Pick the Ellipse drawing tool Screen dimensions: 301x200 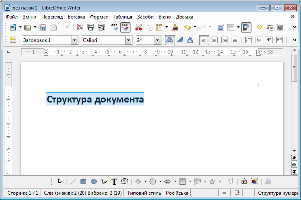point(94,181)
